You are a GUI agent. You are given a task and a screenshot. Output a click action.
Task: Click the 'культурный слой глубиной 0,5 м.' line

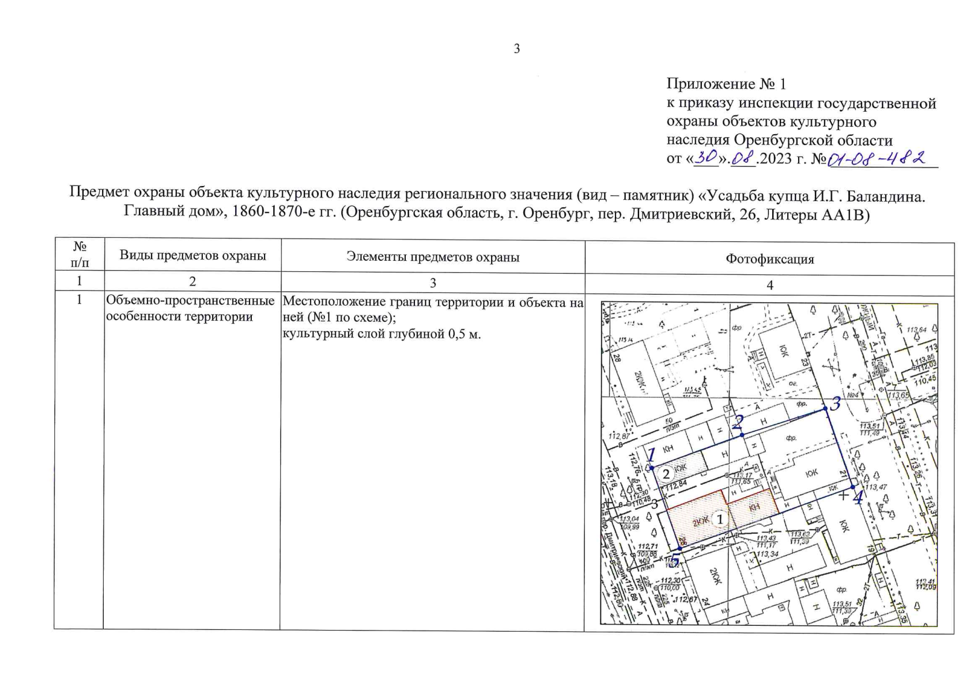(381, 333)
